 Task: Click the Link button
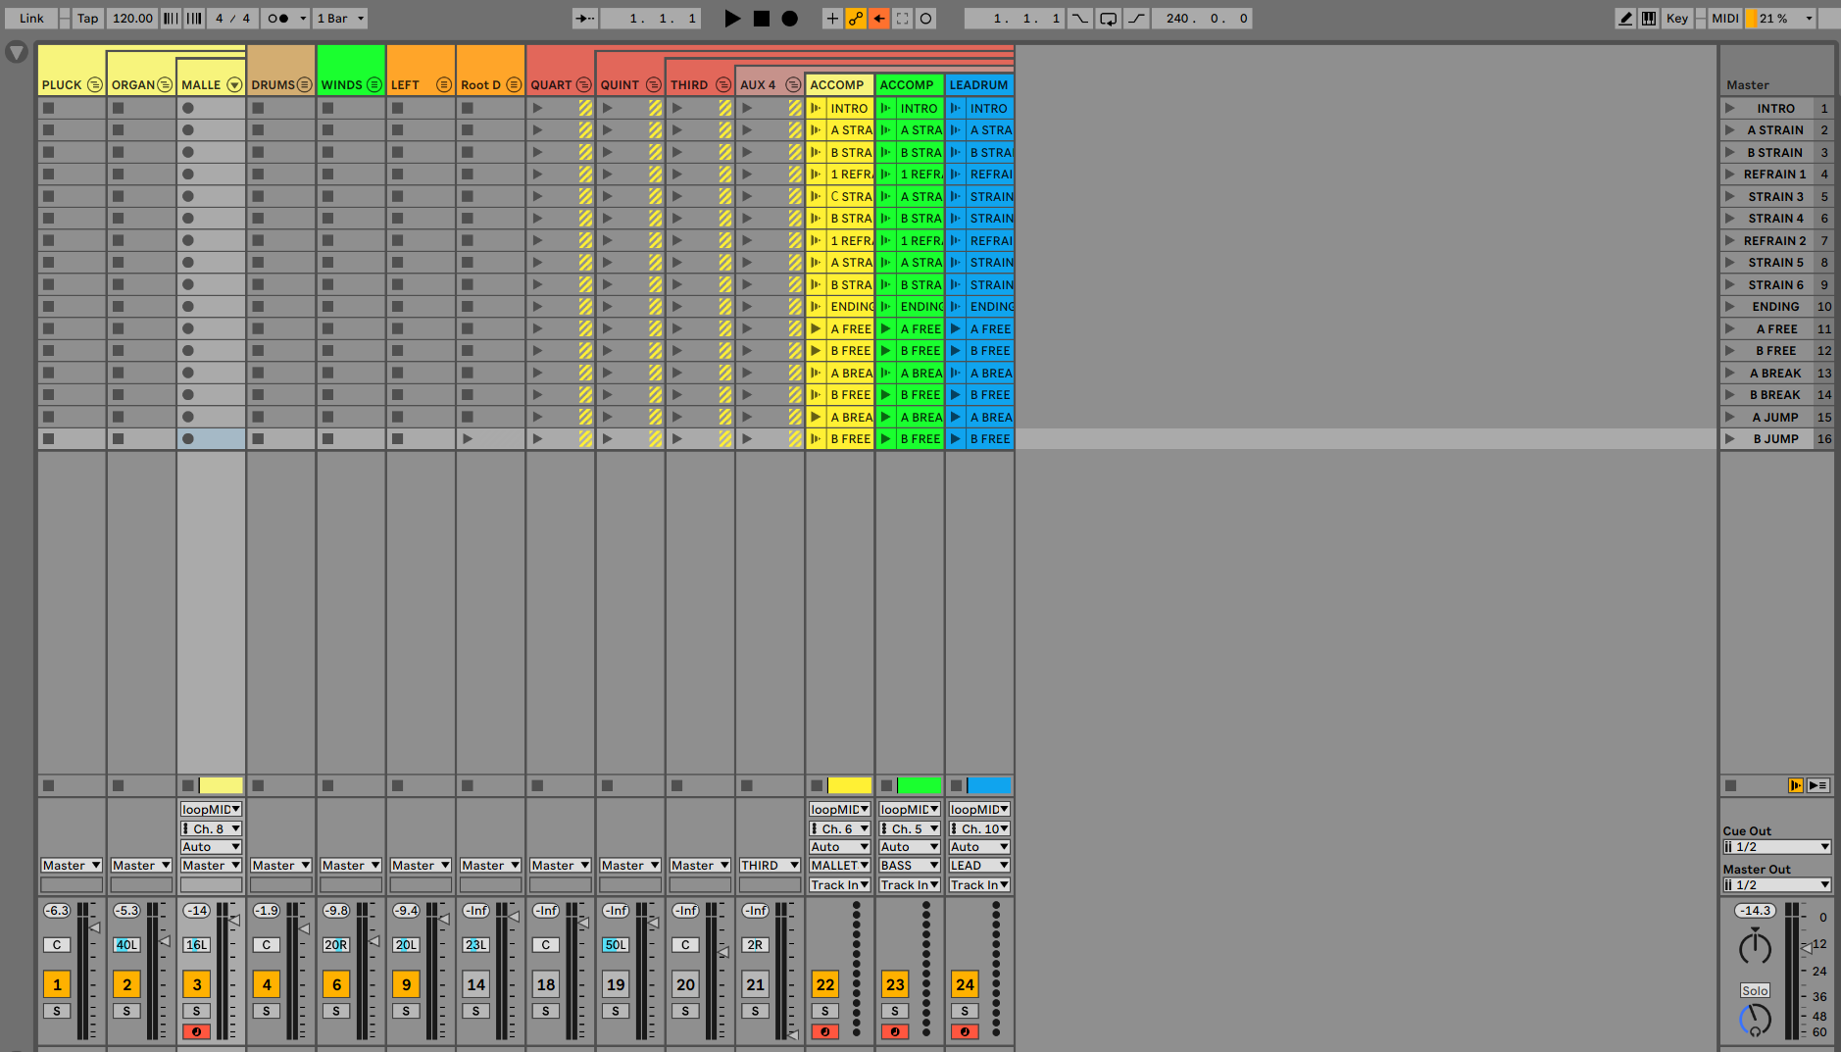coord(31,19)
